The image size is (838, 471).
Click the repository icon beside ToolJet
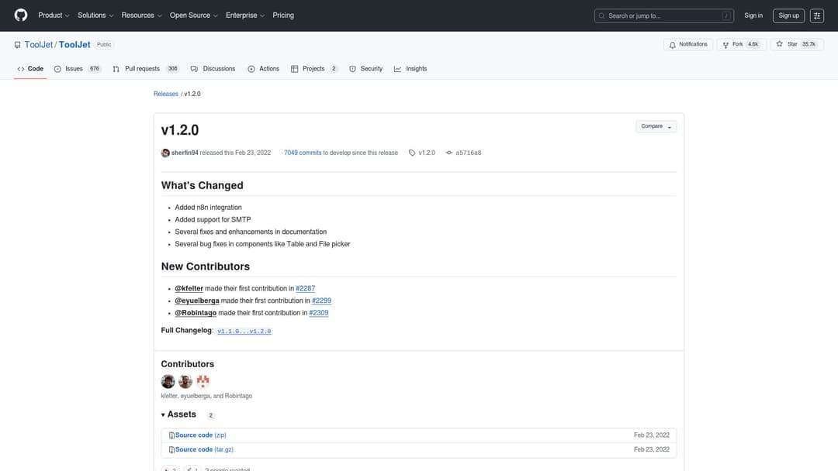pos(18,45)
